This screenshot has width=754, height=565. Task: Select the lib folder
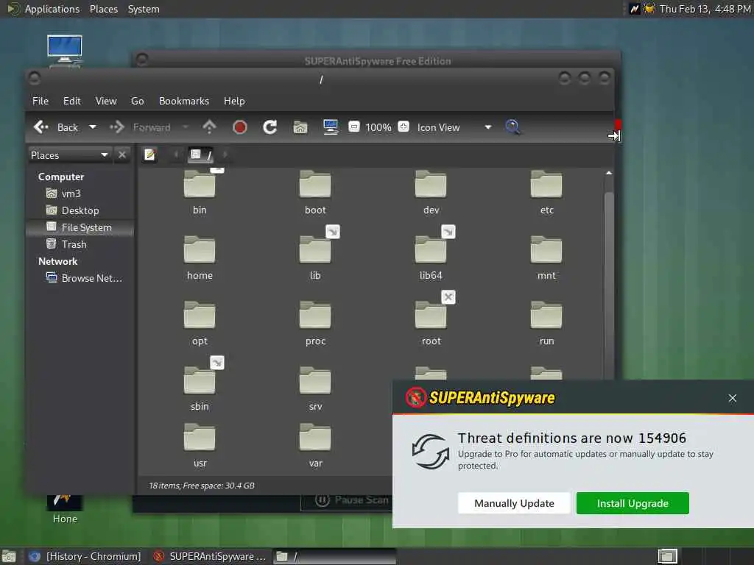click(x=315, y=258)
